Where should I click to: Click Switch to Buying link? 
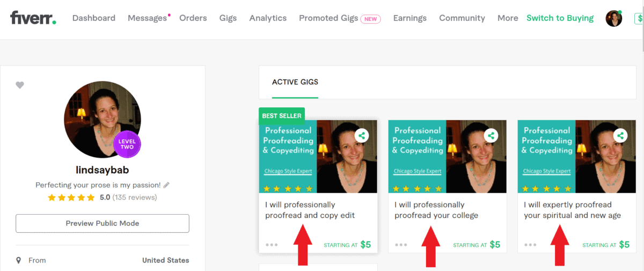coord(560,18)
